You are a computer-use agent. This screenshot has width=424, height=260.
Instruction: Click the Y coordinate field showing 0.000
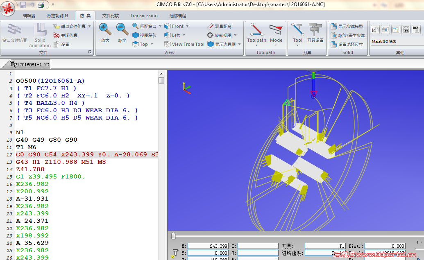click(208, 253)
